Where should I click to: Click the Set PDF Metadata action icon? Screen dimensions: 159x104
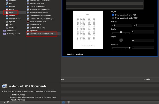[x=28, y=28]
